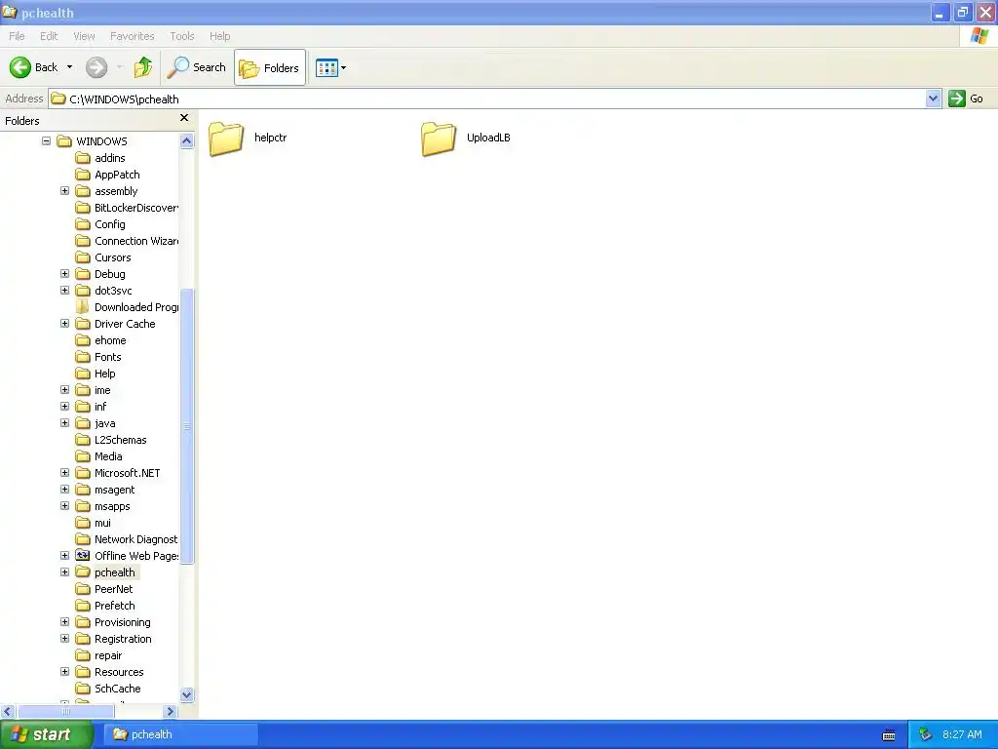Open the Views icon menu
Image resolution: width=998 pixels, height=749 pixels.
pyautogui.click(x=326, y=67)
